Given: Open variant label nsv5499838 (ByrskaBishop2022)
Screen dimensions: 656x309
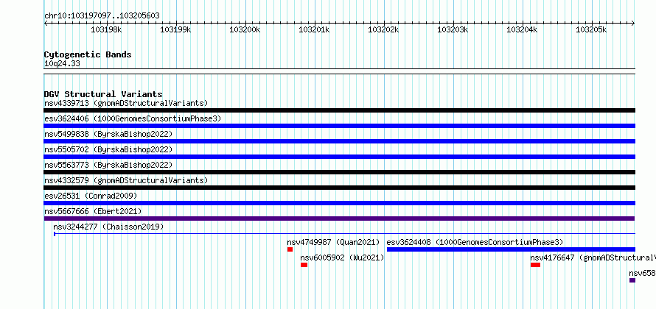Looking at the screenshot, I should coord(108,134).
